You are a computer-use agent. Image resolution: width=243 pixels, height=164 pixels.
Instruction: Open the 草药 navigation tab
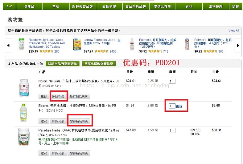56,6
